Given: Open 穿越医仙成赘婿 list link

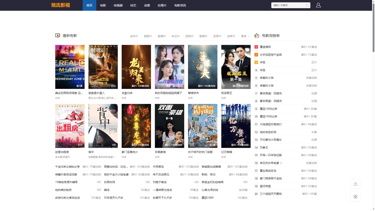Looking at the screenshot, I should click(211, 167).
